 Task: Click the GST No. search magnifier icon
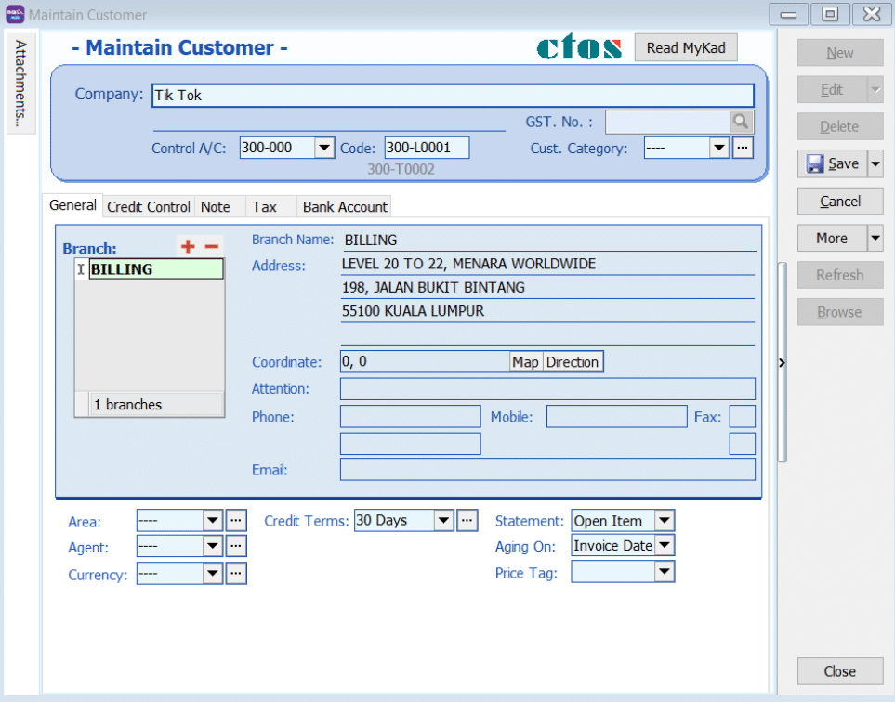point(740,122)
